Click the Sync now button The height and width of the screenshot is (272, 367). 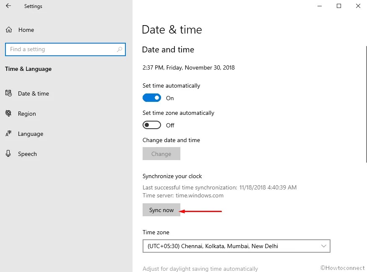(x=161, y=210)
